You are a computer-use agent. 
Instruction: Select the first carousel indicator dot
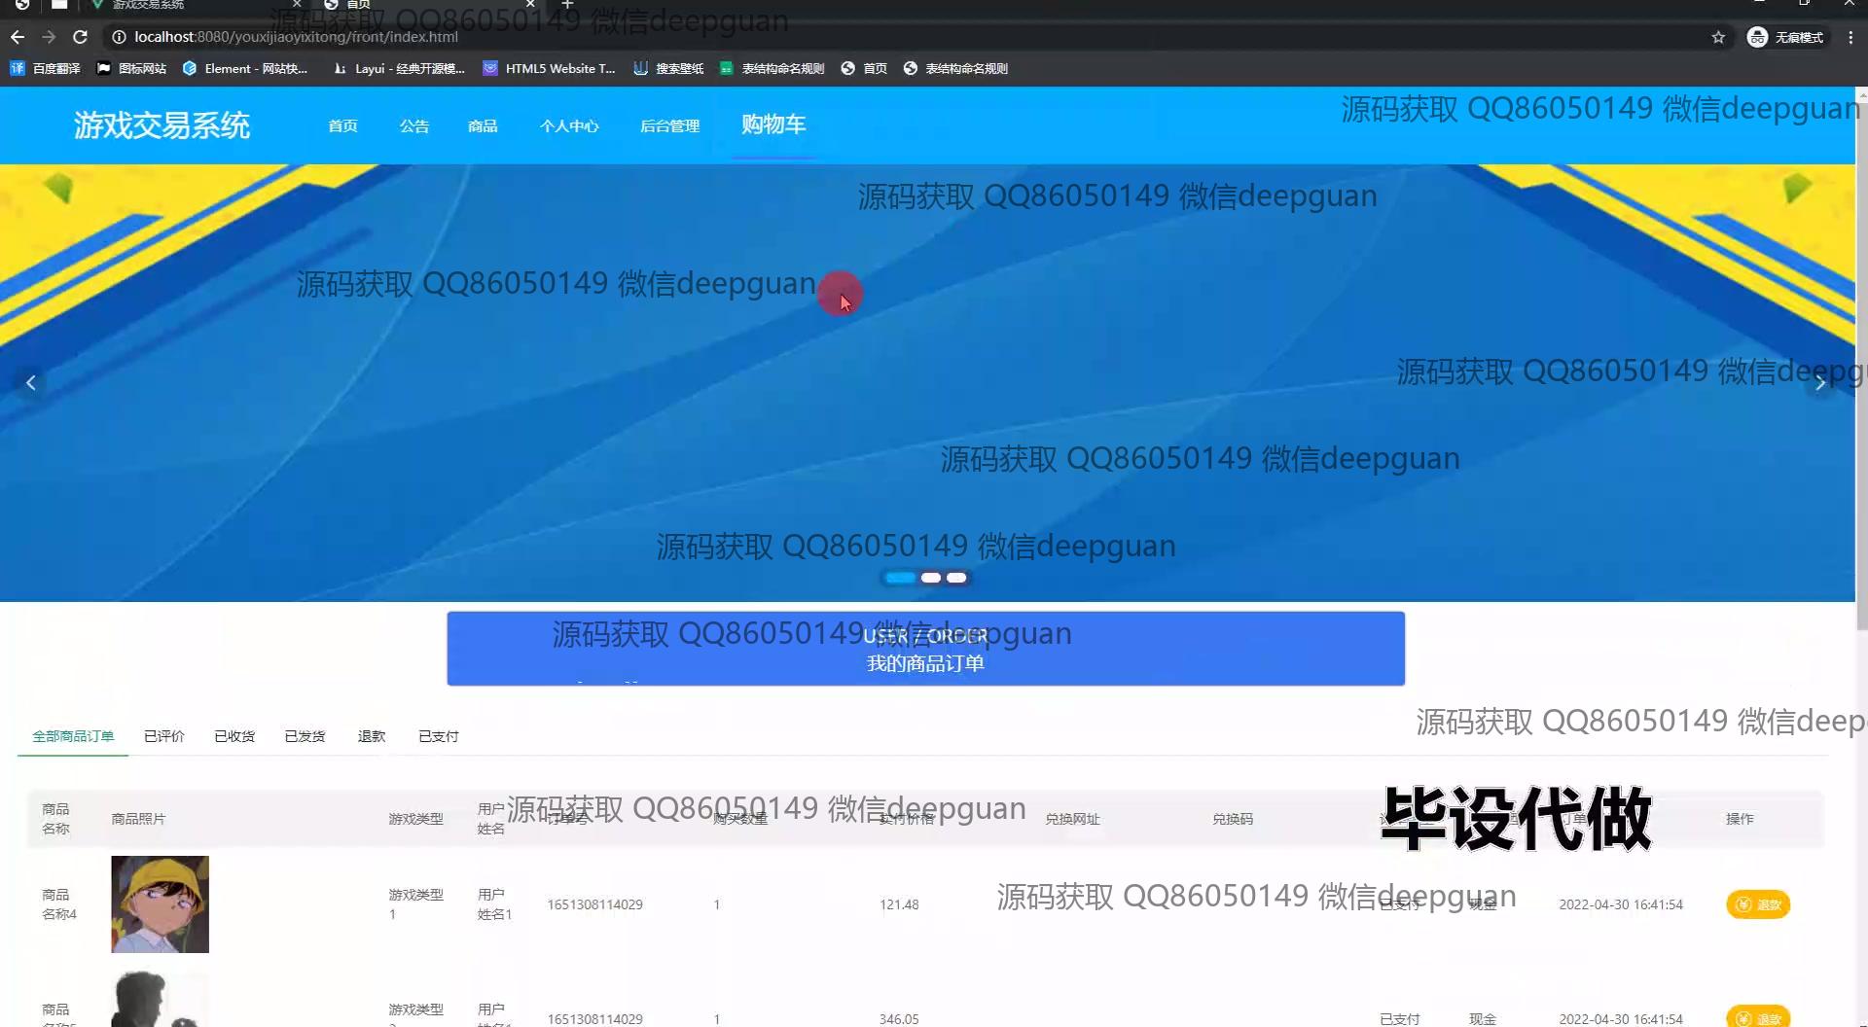coord(900,578)
